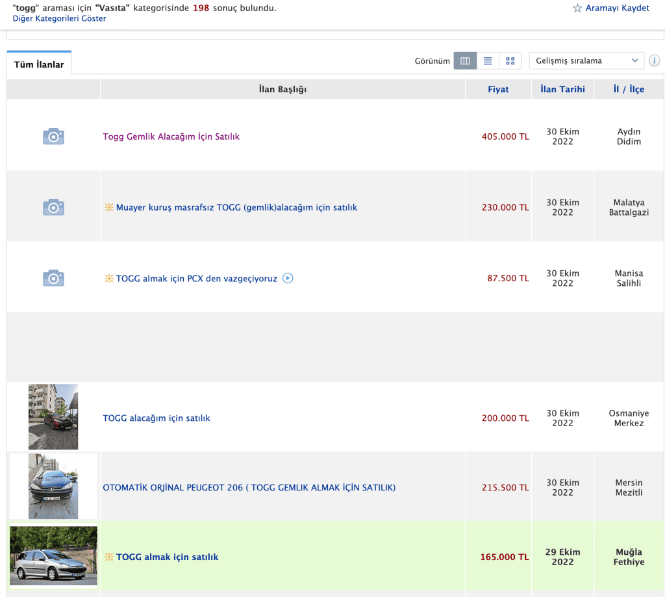665x597 pixels.
Task: Open thumbnail of silver car Fethiye listing
Action: (53, 556)
